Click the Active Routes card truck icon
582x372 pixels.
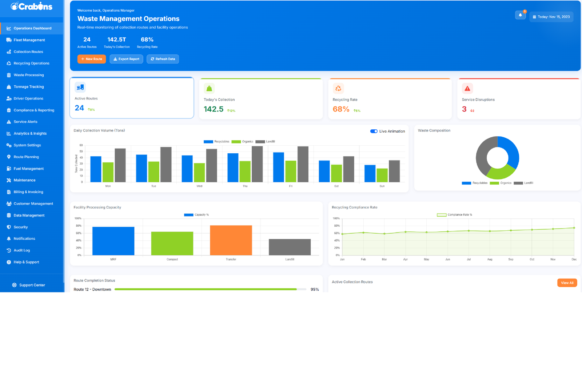[80, 87]
